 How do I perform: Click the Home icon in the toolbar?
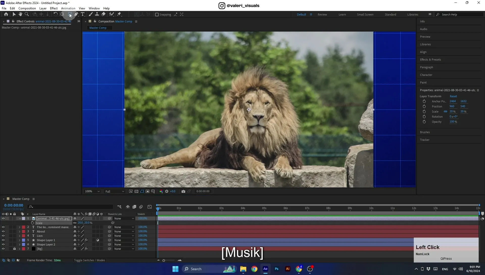click(6, 14)
